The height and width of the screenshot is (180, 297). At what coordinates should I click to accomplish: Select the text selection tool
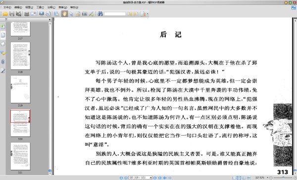pos(78,14)
